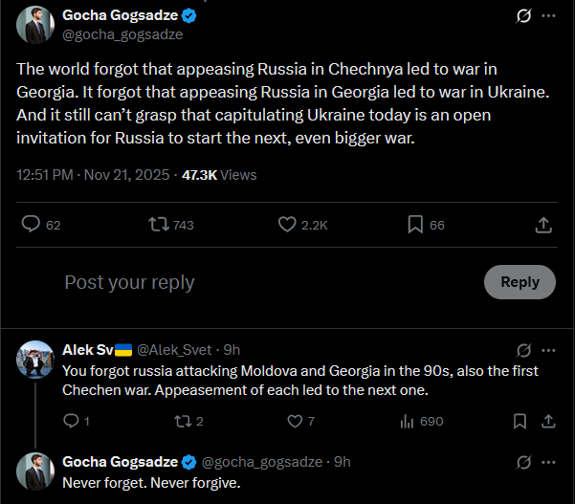575x504 pixels.
Task: Click the reply icon on main post
Action: tap(31, 225)
